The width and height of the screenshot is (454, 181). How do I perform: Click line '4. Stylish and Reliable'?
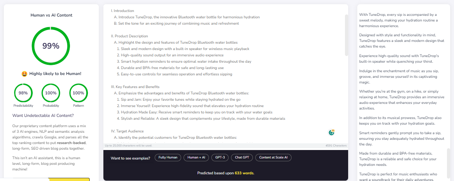tap(201, 119)
